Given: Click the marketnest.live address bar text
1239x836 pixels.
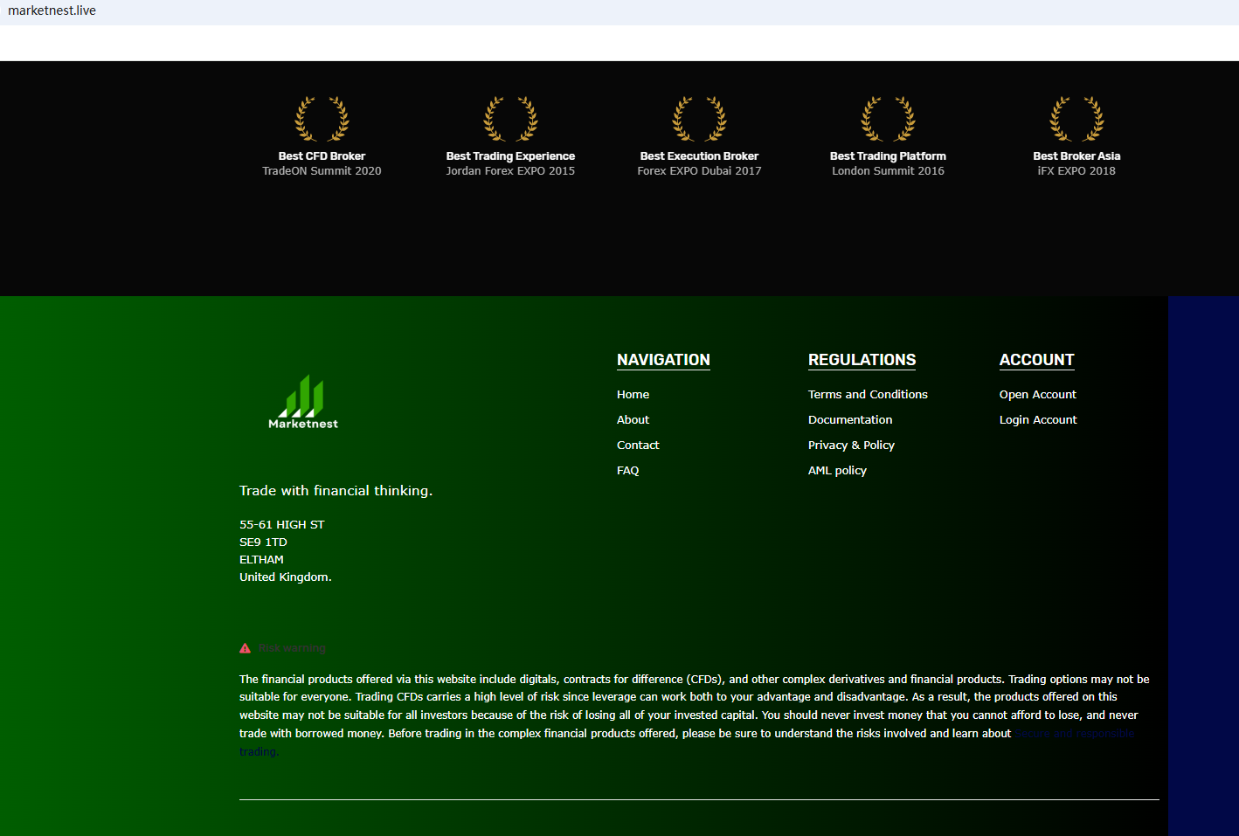Looking at the screenshot, I should point(52,11).
